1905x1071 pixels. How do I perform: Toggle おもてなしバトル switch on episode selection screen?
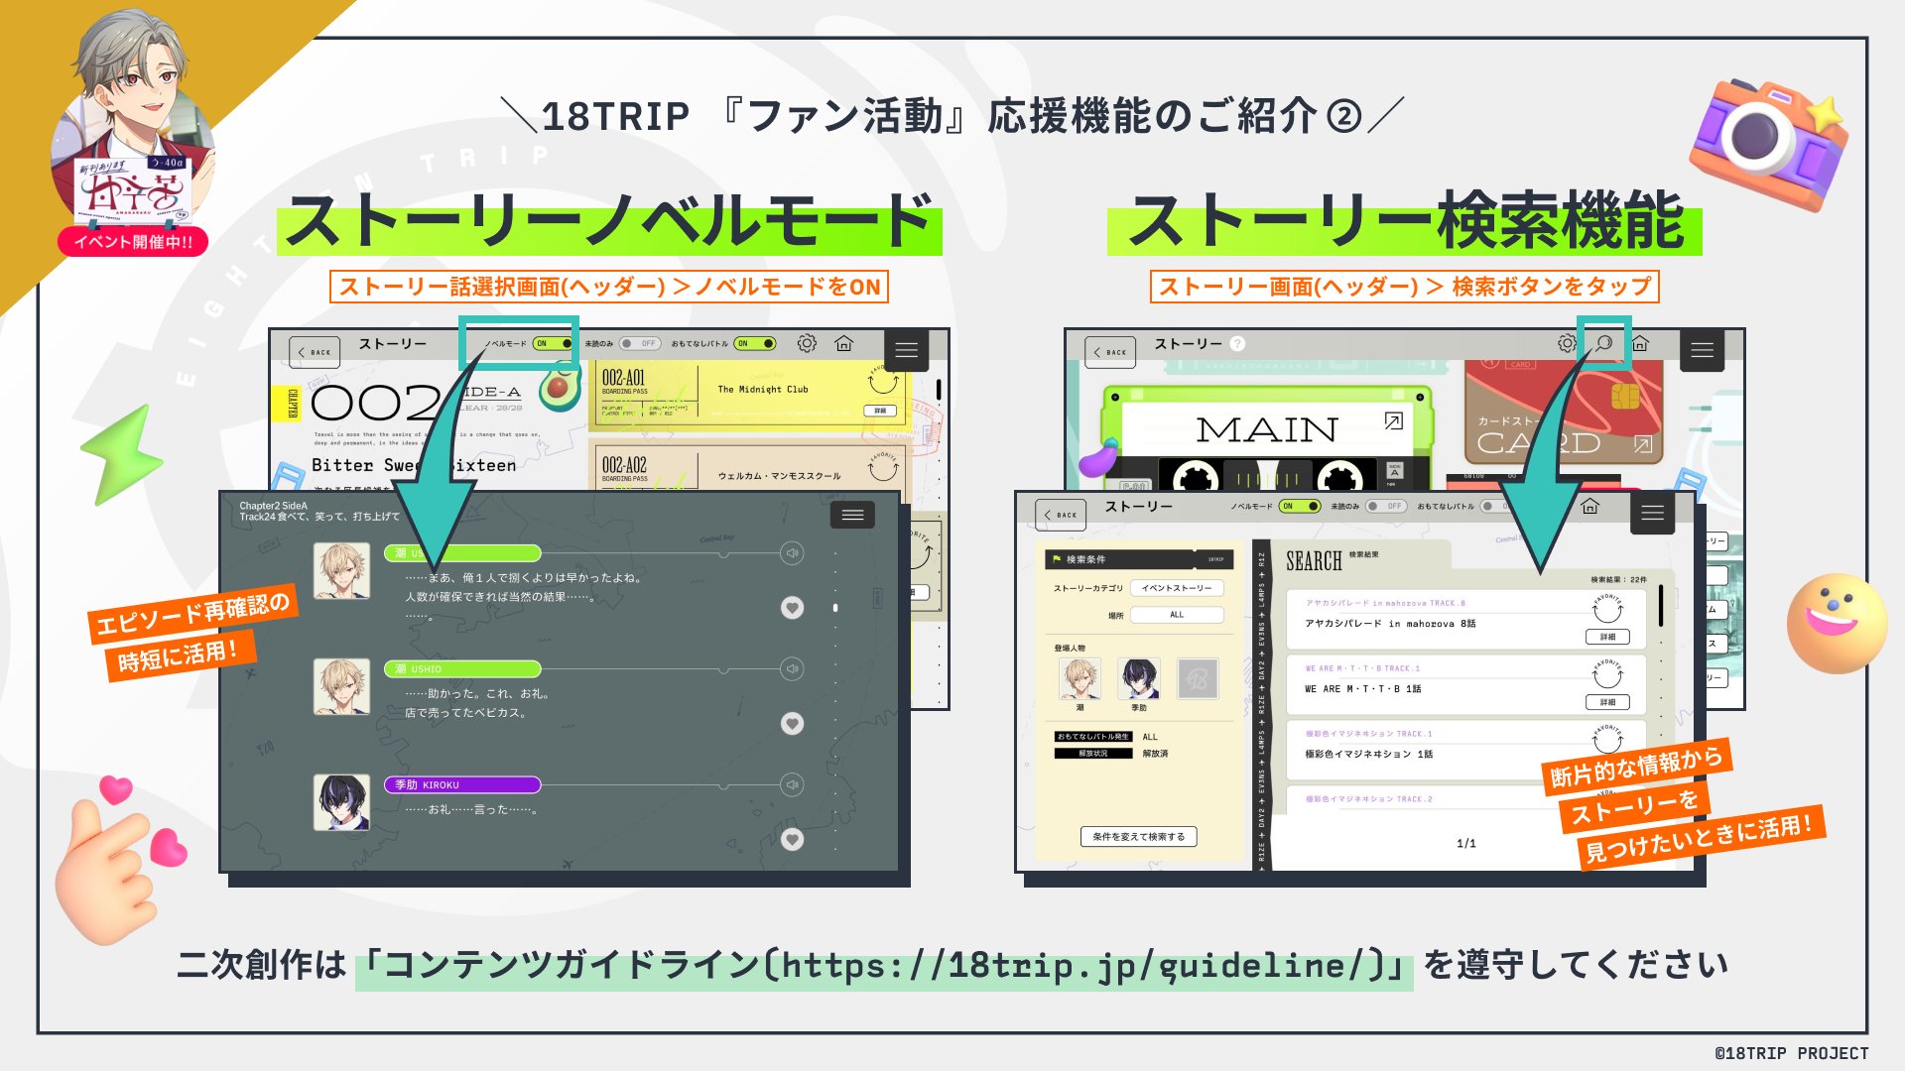pos(755,344)
